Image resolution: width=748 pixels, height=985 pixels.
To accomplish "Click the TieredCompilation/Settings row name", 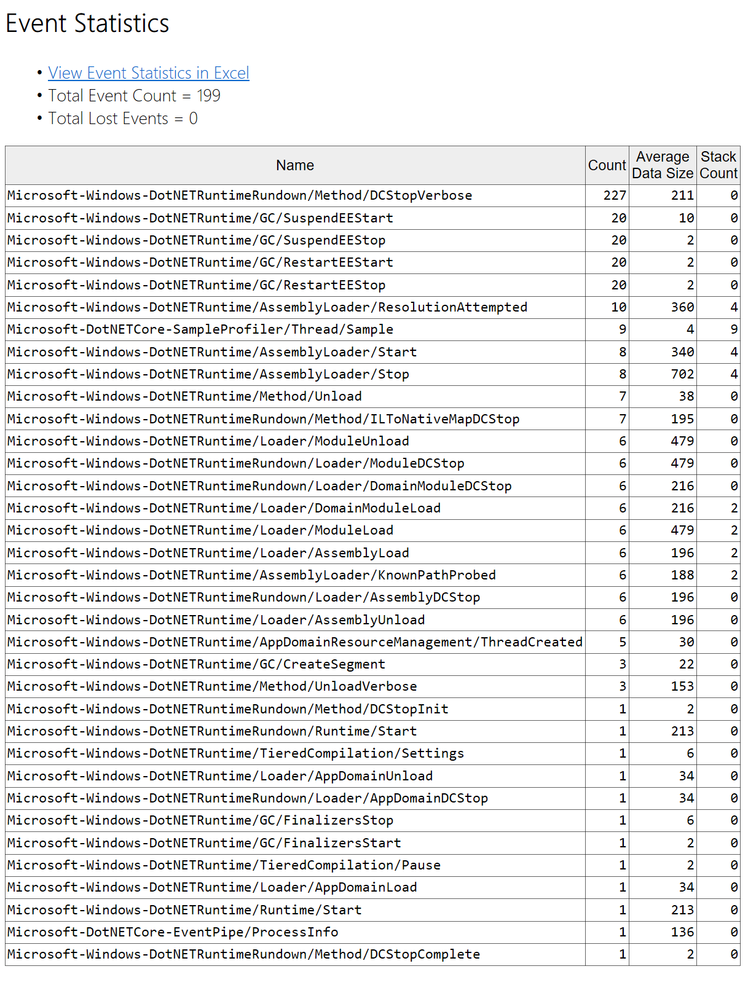I will pos(236,753).
